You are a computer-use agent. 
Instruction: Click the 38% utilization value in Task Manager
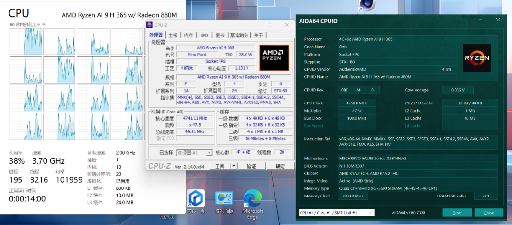pos(17,160)
